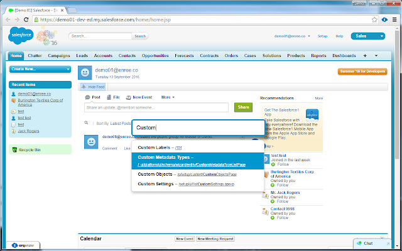402x251 pixels.
Task: Open the Home tab
Action: coord(16,56)
